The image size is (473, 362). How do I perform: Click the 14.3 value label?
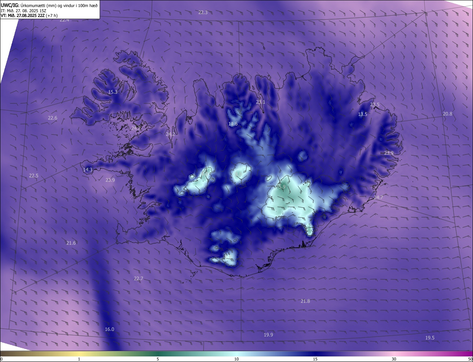[88, 170]
